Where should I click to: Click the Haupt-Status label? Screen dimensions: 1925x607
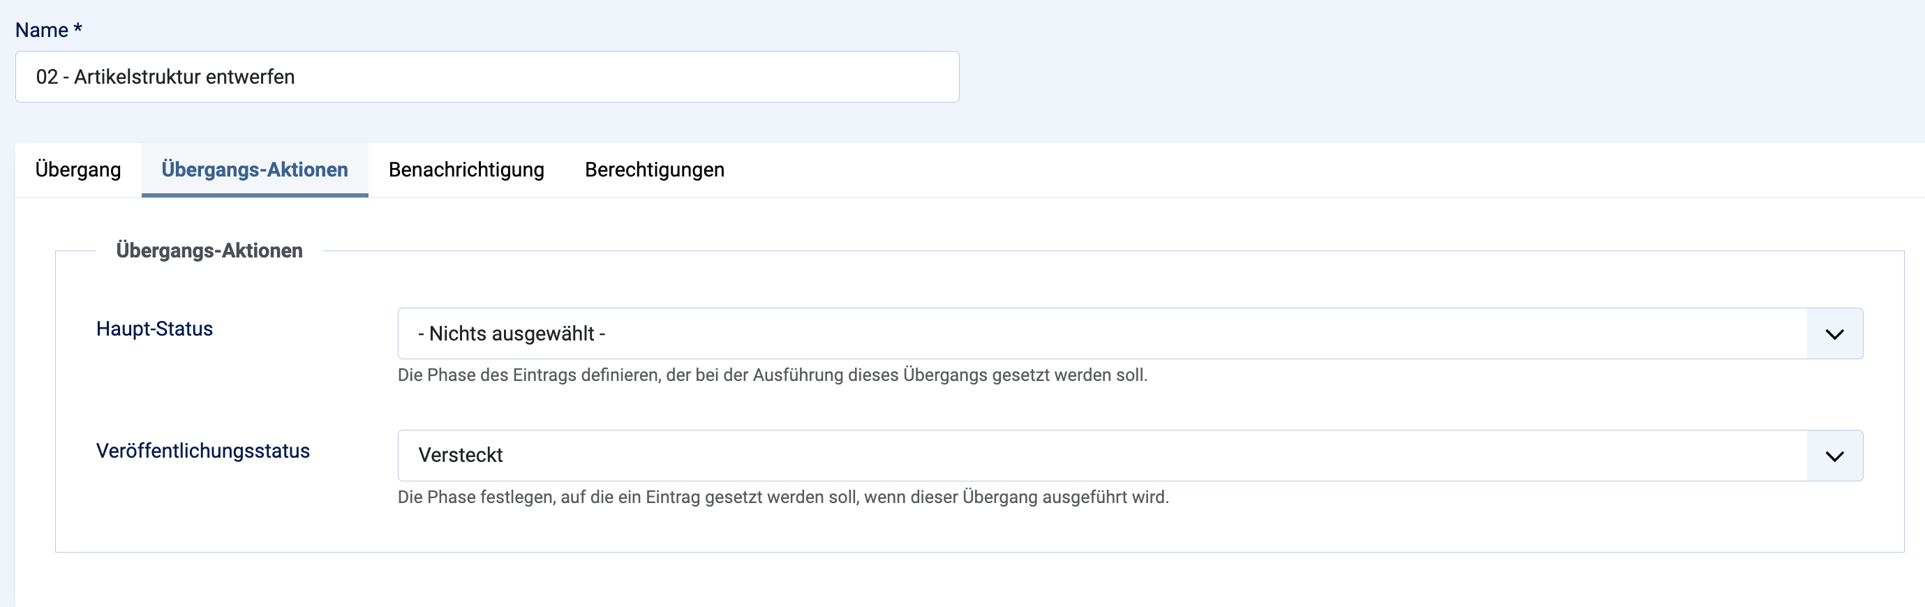coord(155,329)
